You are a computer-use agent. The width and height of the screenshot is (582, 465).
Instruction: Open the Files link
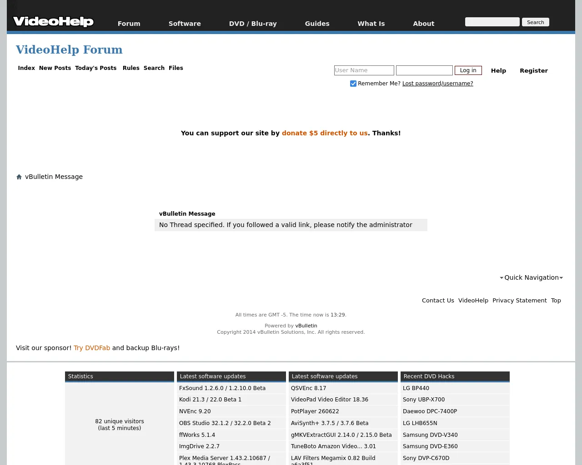coord(176,68)
